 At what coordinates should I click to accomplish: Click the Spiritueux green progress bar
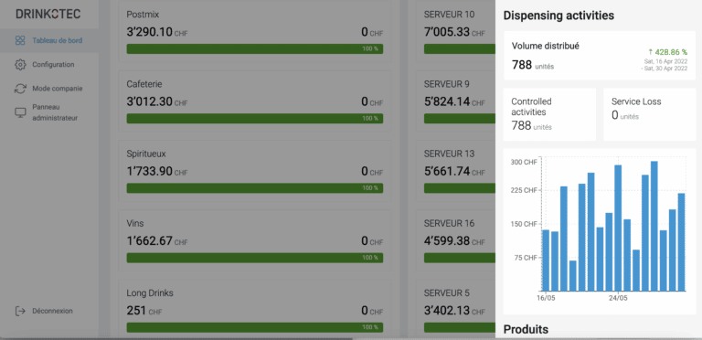click(x=255, y=188)
